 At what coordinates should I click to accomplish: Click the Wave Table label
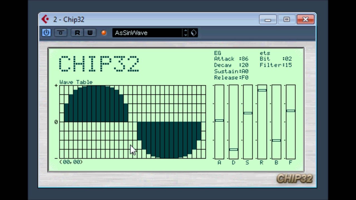(x=76, y=82)
